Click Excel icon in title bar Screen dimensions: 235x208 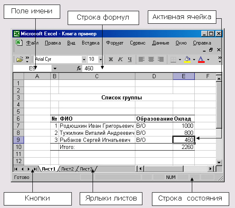(16, 34)
